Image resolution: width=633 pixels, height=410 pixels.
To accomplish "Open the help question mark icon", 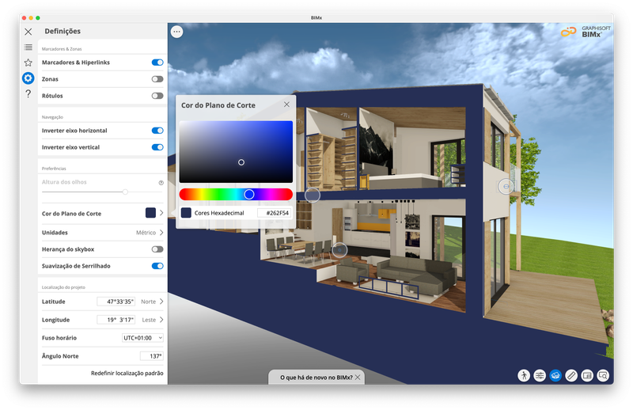I will click(28, 93).
